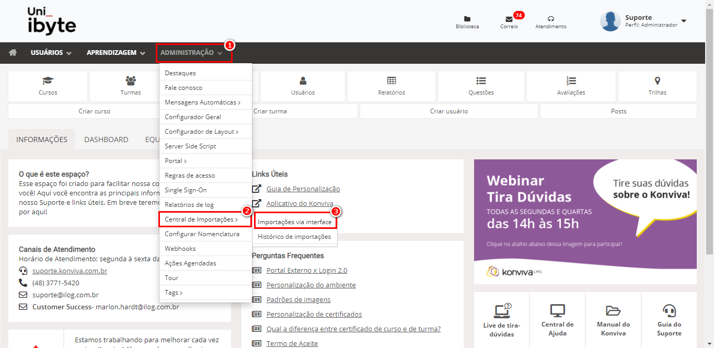Expand the APRENDIZAGEM menu

(116, 53)
